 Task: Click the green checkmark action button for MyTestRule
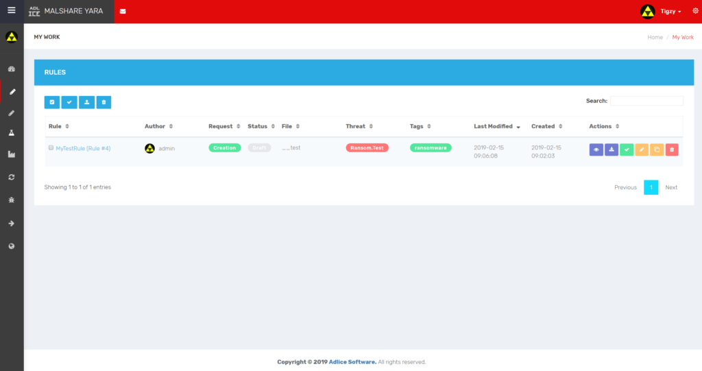tap(627, 149)
